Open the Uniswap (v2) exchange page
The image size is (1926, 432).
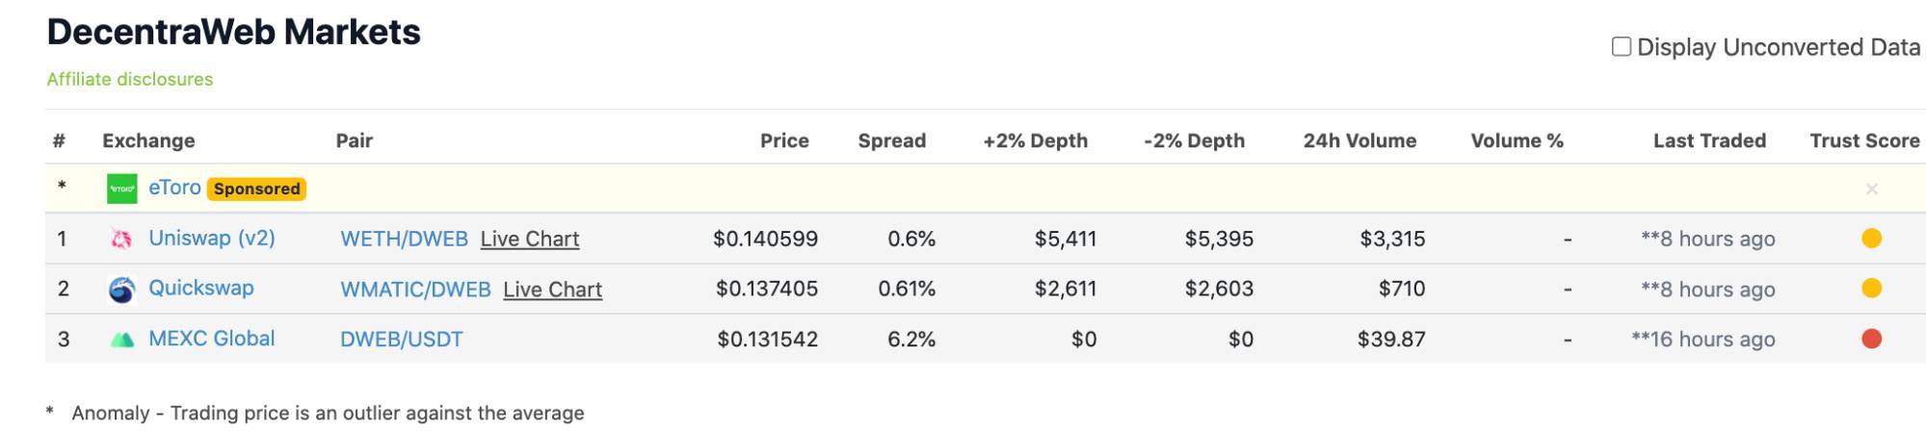click(212, 238)
